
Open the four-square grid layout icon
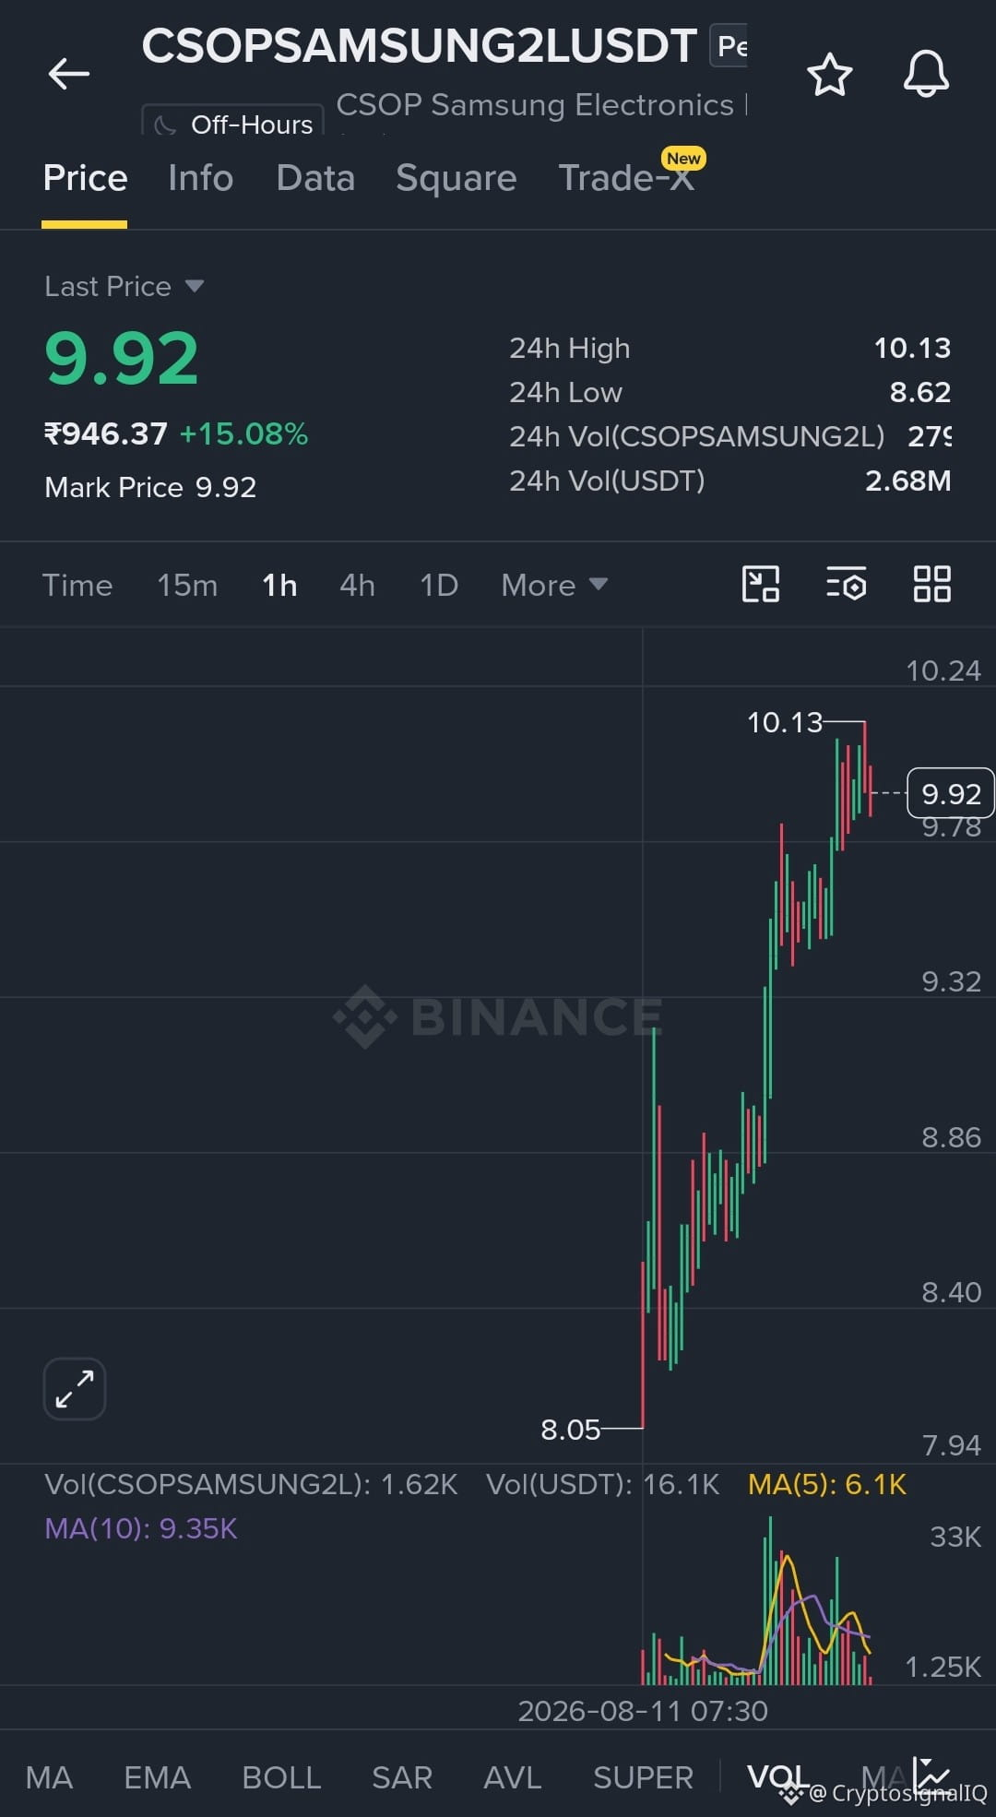point(931,584)
